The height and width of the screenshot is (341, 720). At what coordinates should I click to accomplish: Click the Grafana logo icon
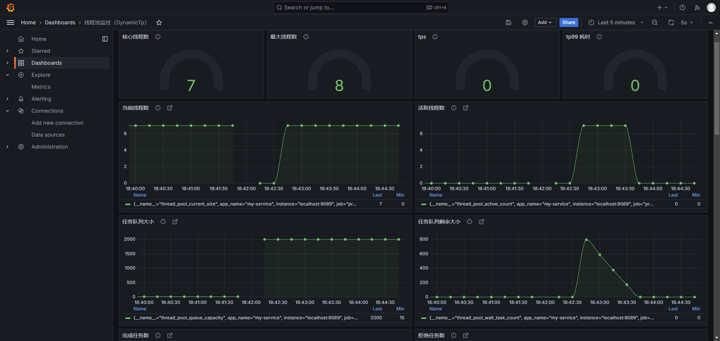coord(10,7)
